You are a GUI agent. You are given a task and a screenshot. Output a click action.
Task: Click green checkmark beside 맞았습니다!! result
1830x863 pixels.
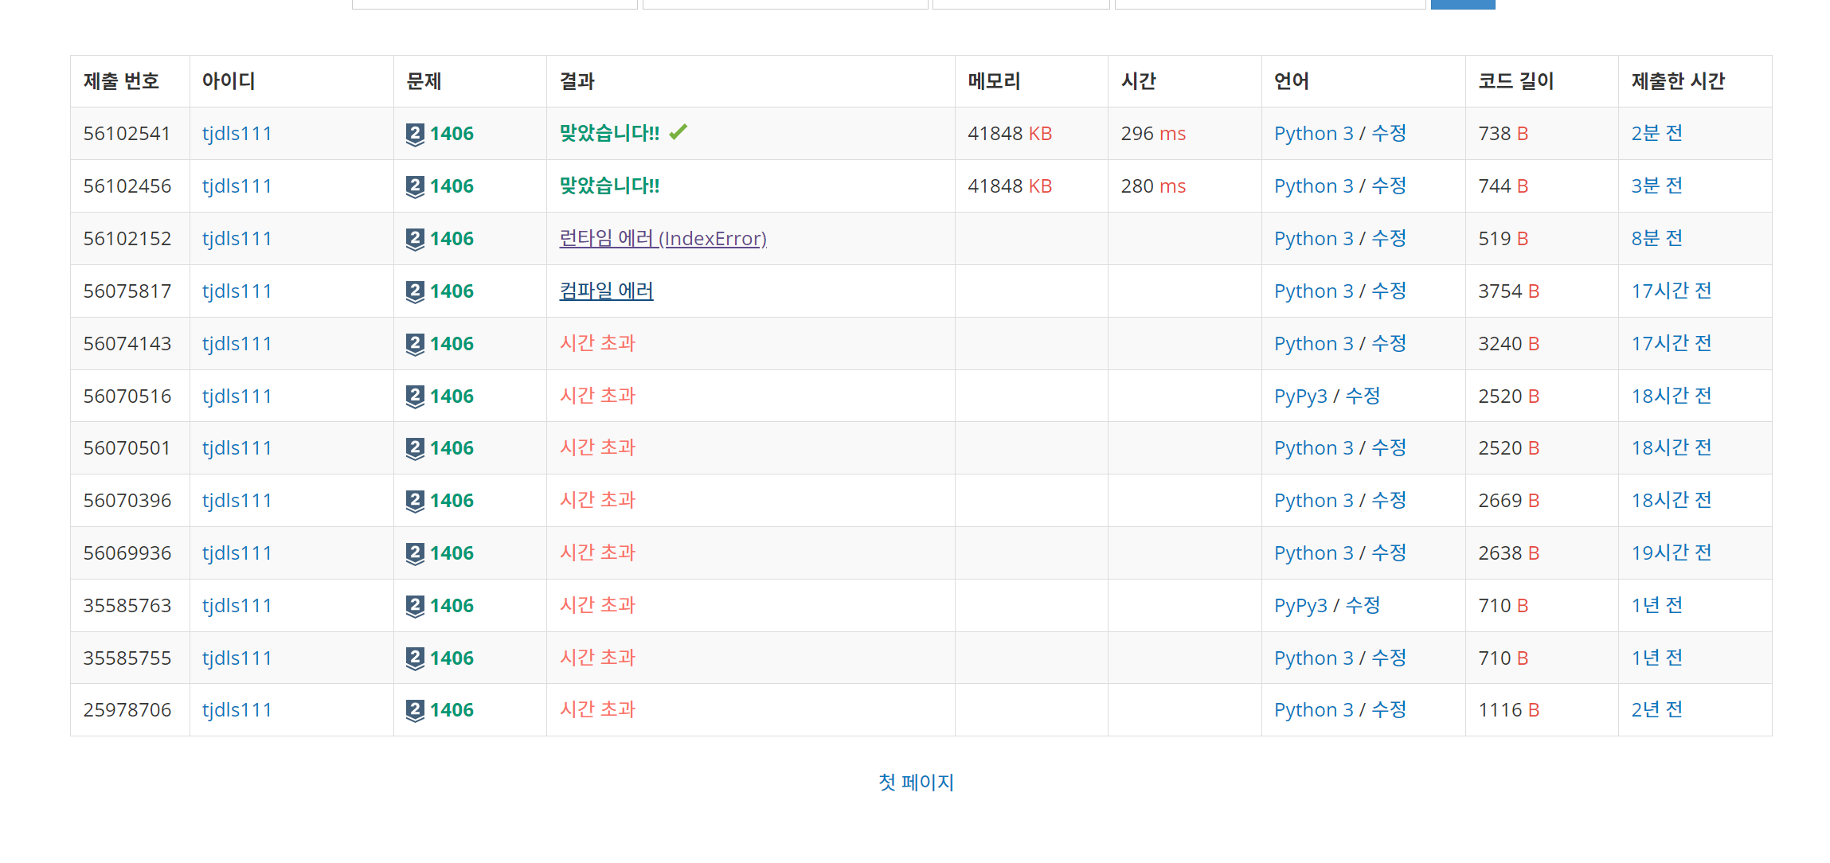[678, 132]
